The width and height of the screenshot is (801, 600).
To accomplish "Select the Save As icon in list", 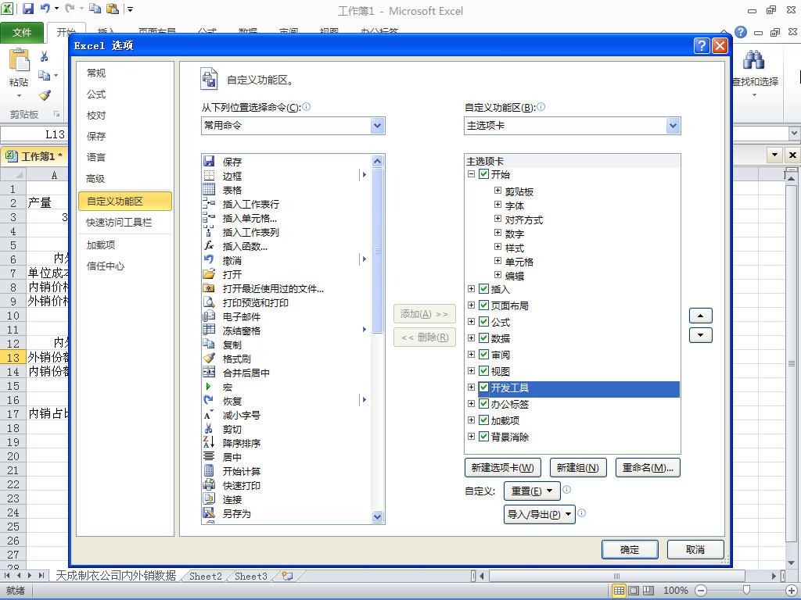I will [x=209, y=513].
